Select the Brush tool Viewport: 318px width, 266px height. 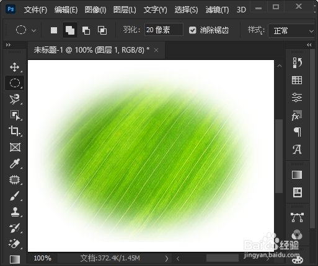coord(15,196)
